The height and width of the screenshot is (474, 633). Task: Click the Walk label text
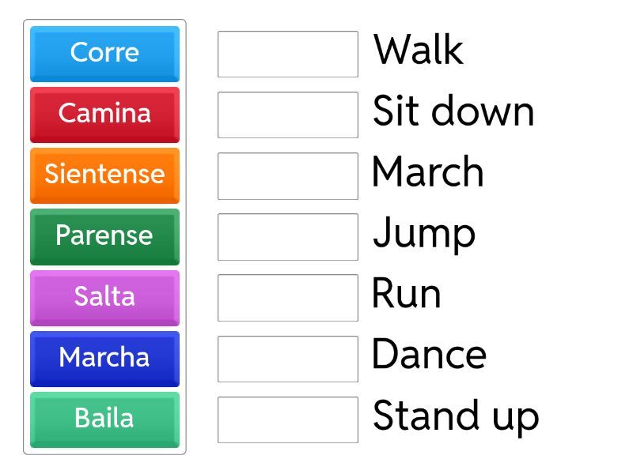(x=418, y=51)
